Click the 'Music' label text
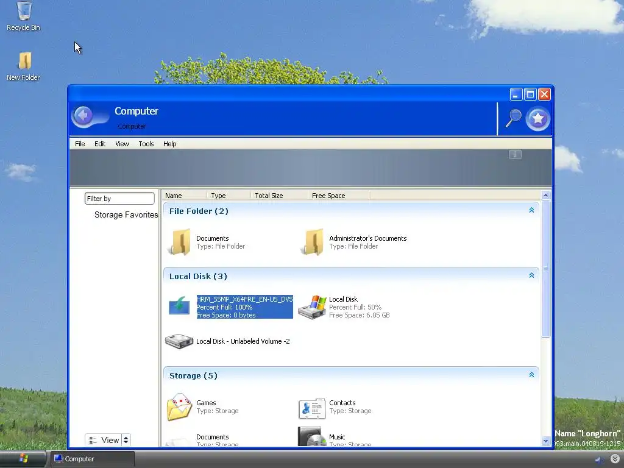Image resolution: width=624 pixels, height=468 pixels. (x=337, y=436)
